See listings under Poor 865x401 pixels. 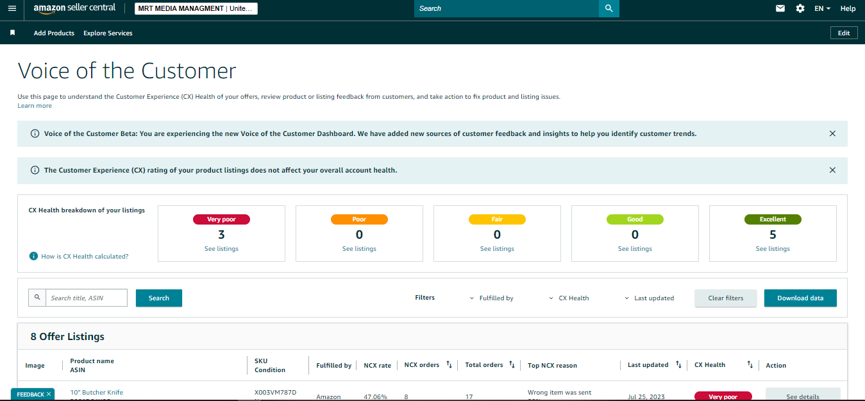point(359,249)
